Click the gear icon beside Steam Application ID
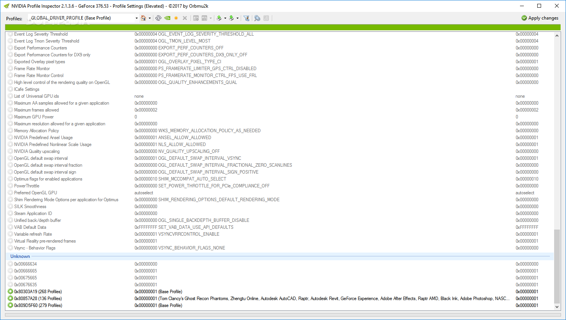The image size is (566, 320). coord(10,213)
